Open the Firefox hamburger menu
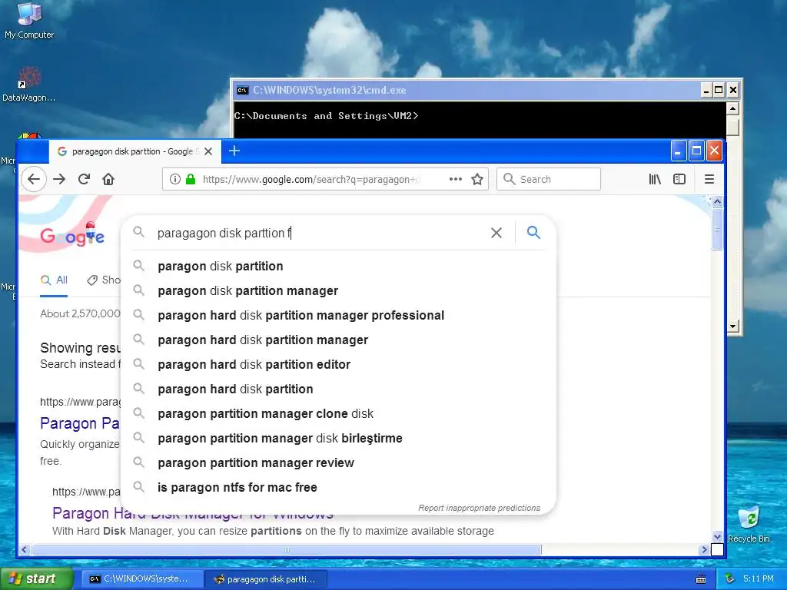 pyautogui.click(x=709, y=179)
